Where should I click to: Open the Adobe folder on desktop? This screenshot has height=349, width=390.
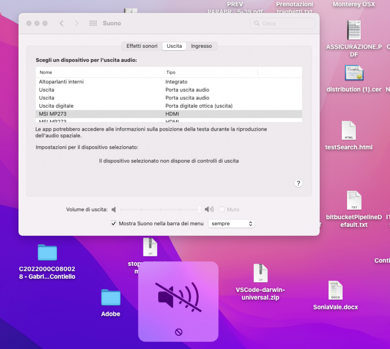[x=111, y=298]
